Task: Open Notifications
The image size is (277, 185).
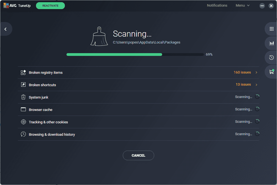Action: pyautogui.click(x=217, y=6)
